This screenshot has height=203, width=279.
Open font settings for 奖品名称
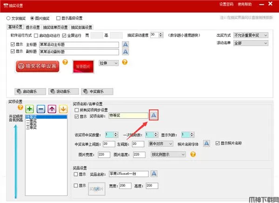tap(153, 174)
